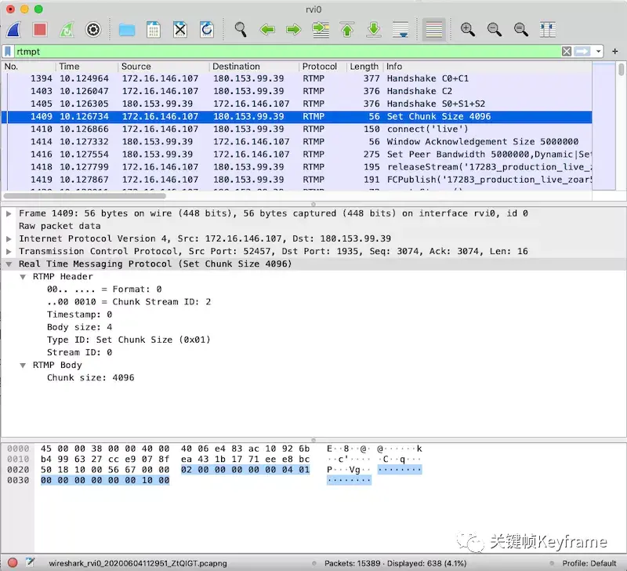Sort by the No. column header
627x571 pixels.
point(29,67)
